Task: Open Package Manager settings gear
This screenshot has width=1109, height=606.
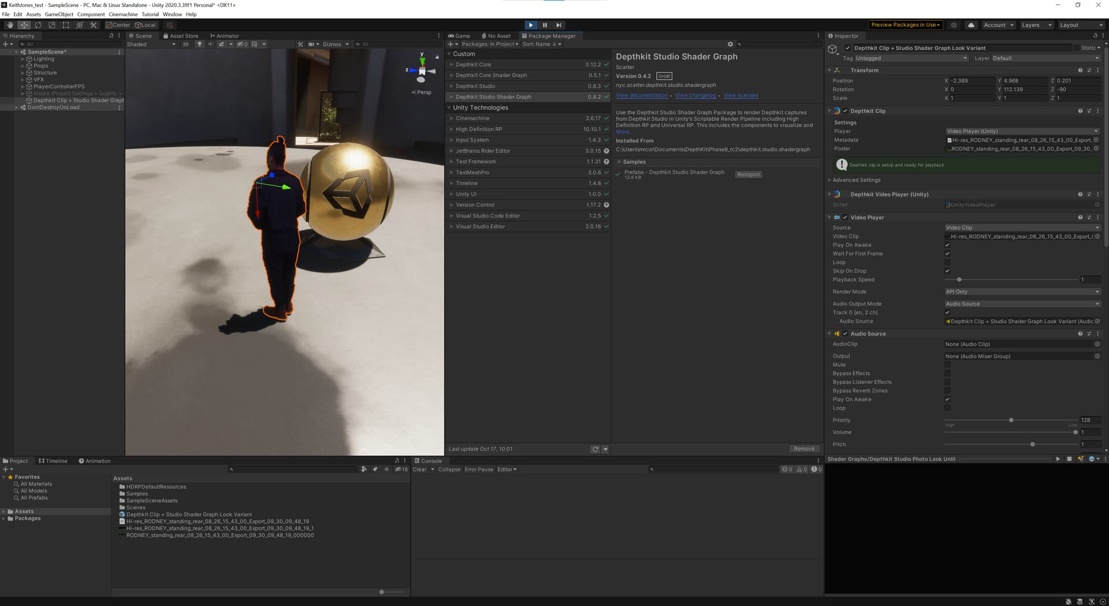Action: click(x=730, y=44)
